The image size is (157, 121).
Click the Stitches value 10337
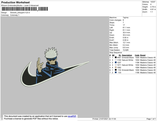coord(153,2)
